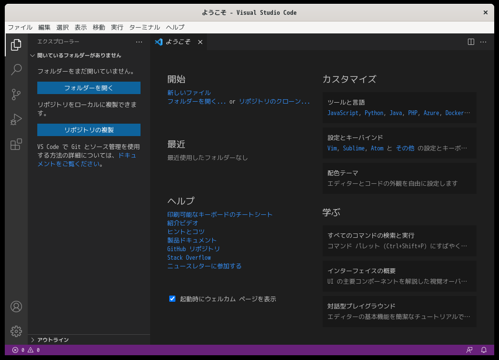Open the feedback icon in status bar
Viewport: 499px width, 360px height.
coord(469,350)
